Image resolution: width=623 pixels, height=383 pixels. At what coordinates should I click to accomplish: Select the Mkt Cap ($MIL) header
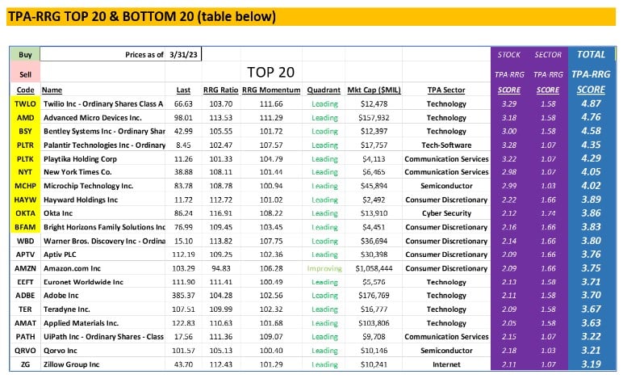click(374, 90)
